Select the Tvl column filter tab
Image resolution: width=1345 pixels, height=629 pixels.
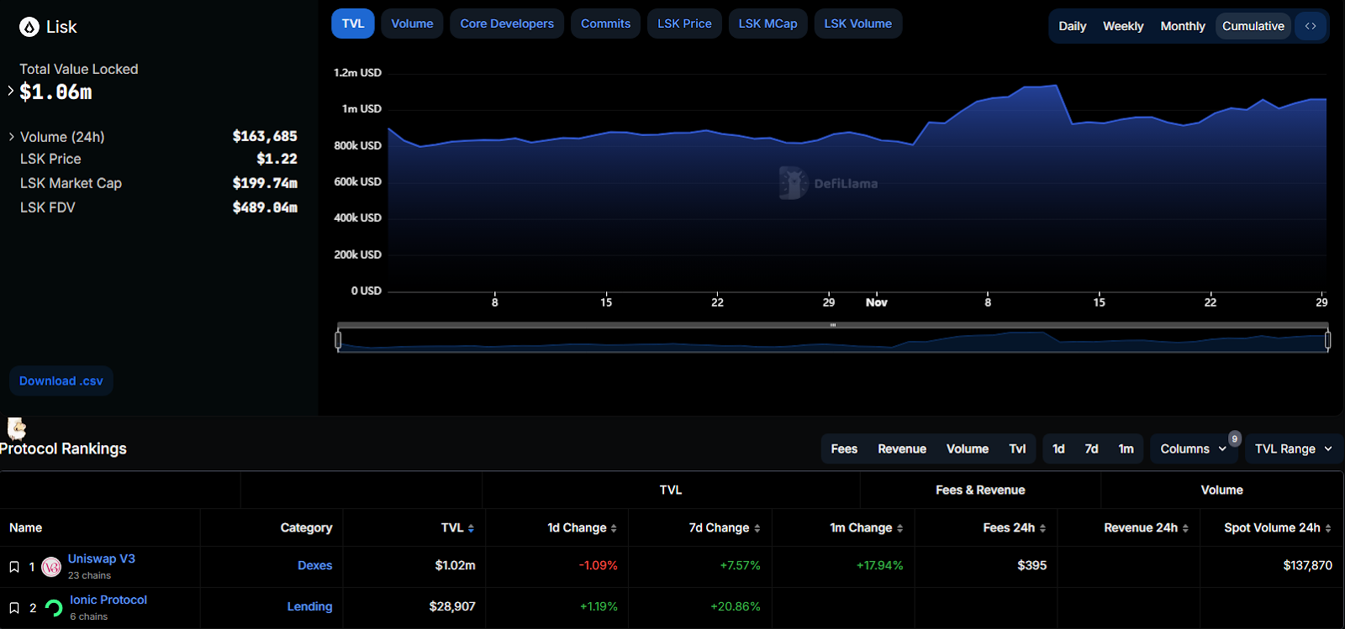coord(1017,449)
